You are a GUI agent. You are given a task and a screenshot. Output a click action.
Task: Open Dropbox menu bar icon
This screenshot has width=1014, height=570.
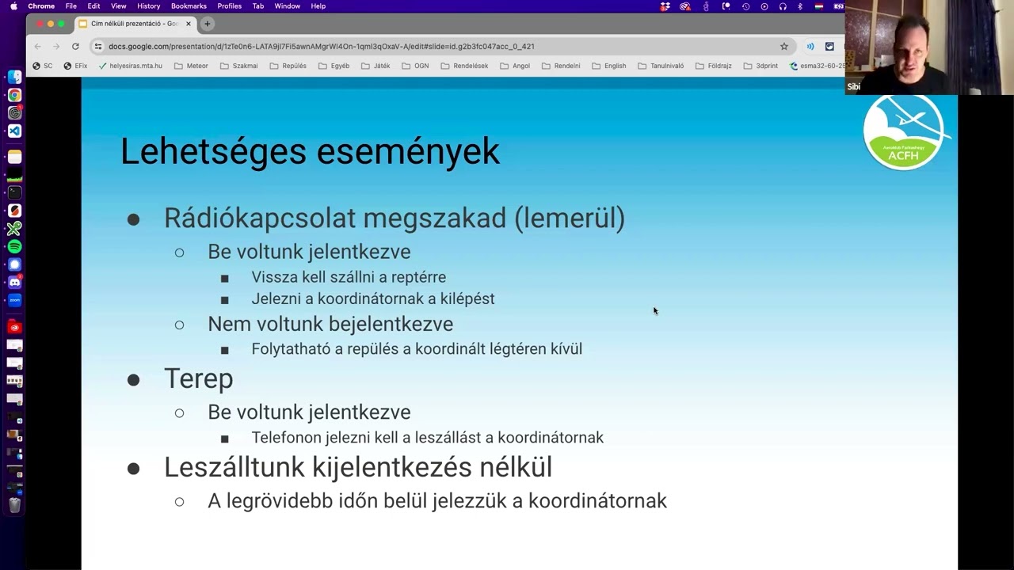[665, 6]
